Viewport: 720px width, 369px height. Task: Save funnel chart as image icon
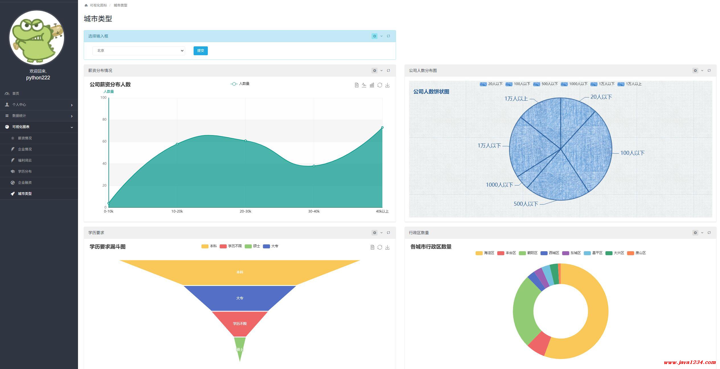coord(387,247)
